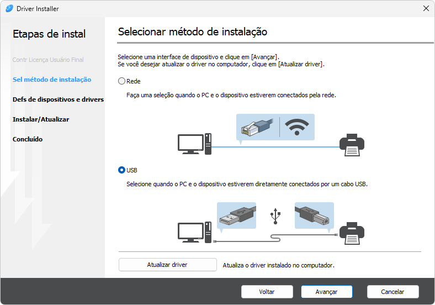435x305 pixels.
Task: Click Avançar to proceed
Action: pyautogui.click(x=327, y=292)
